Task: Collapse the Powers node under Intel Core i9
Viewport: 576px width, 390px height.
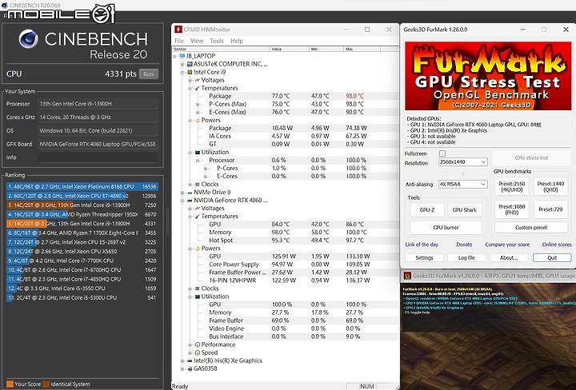Action: point(190,121)
